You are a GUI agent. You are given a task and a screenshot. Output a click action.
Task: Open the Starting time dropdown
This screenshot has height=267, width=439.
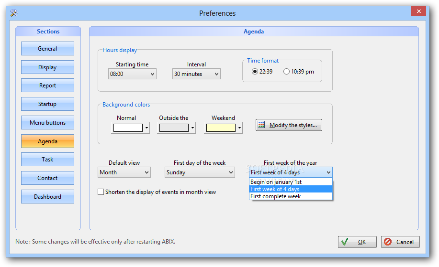point(132,74)
